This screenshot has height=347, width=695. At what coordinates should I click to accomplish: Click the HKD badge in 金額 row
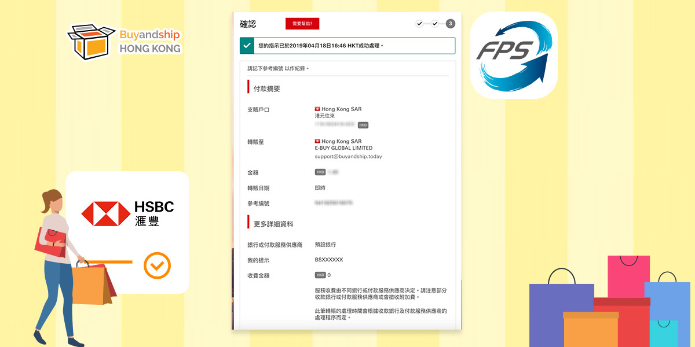tap(320, 172)
